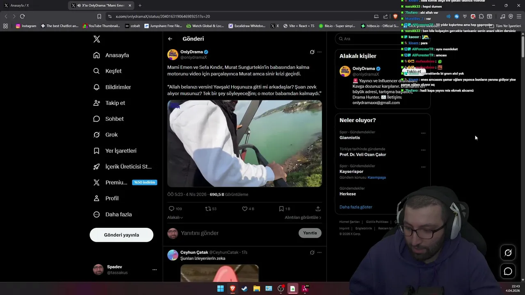525x295 pixels.
Task: Open Prof. Dr. Veli Ozan Çakır trend
Action: pos(363,154)
